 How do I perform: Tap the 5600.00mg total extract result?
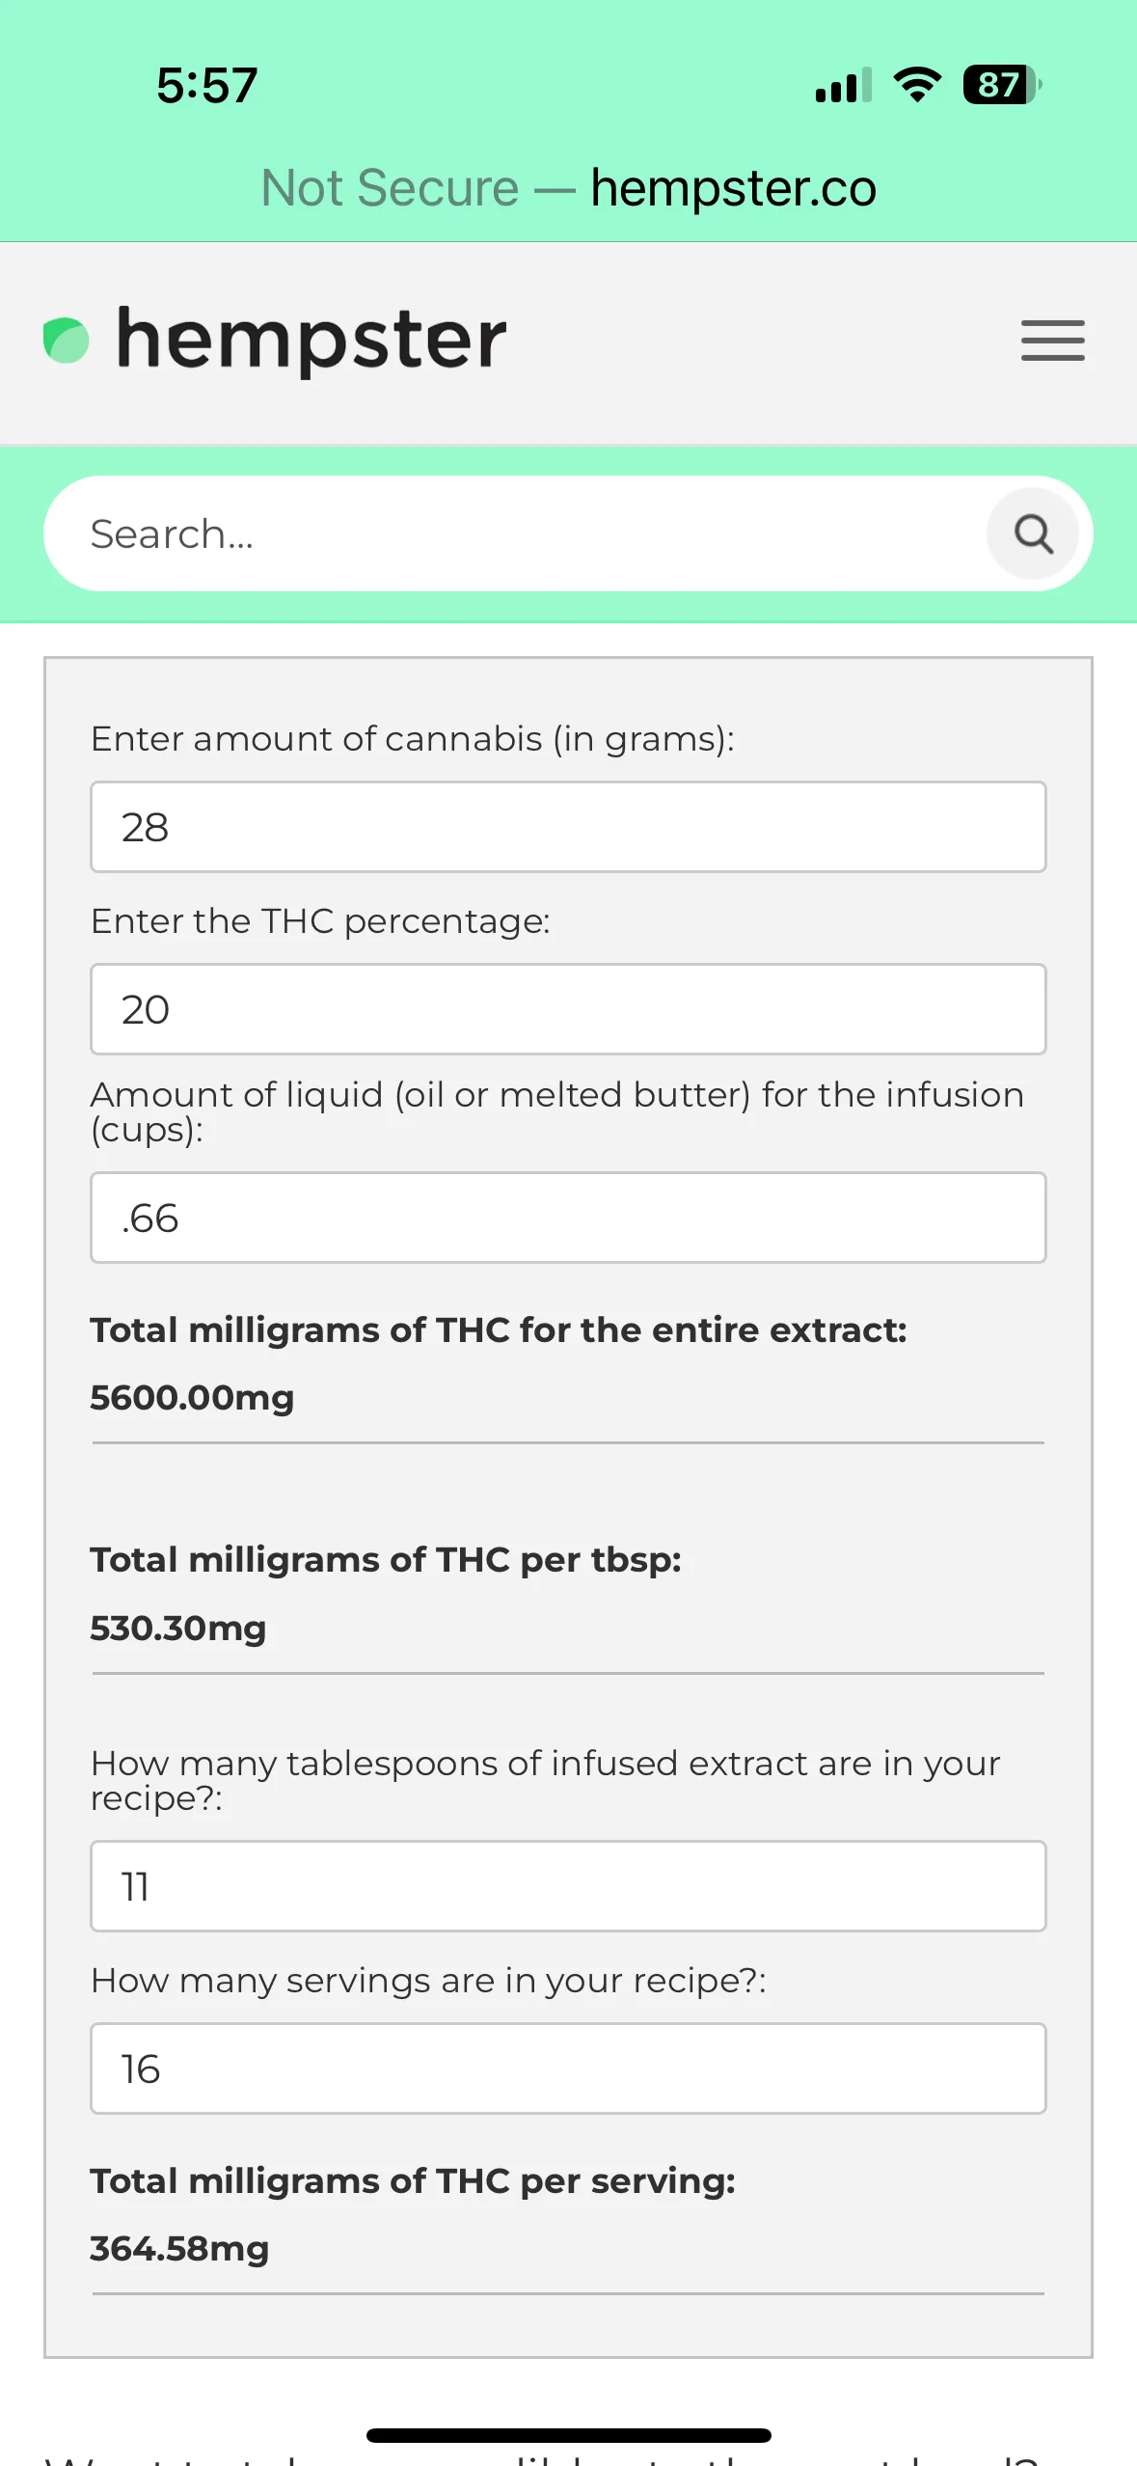click(x=192, y=1397)
